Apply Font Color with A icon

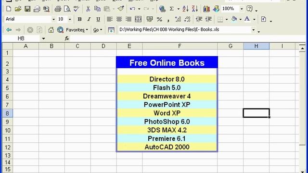pyautogui.click(x=247, y=19)
